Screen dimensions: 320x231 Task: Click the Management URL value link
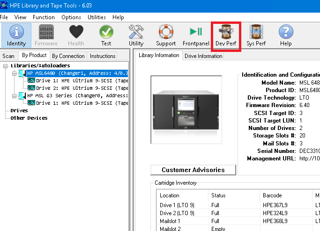(309, 159)
